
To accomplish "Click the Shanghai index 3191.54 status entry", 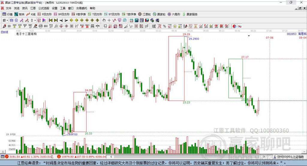I will click(29, 157).
